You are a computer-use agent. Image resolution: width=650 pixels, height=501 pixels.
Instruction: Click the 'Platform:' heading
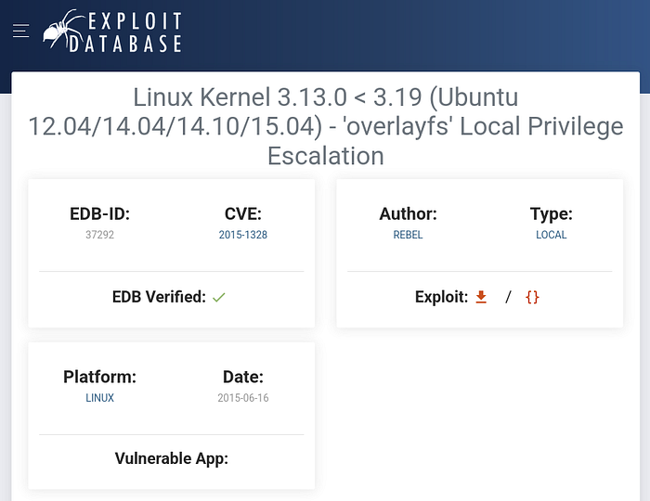coord(99,378)
